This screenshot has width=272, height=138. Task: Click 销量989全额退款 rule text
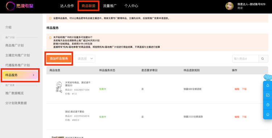[x=193, y=89]
